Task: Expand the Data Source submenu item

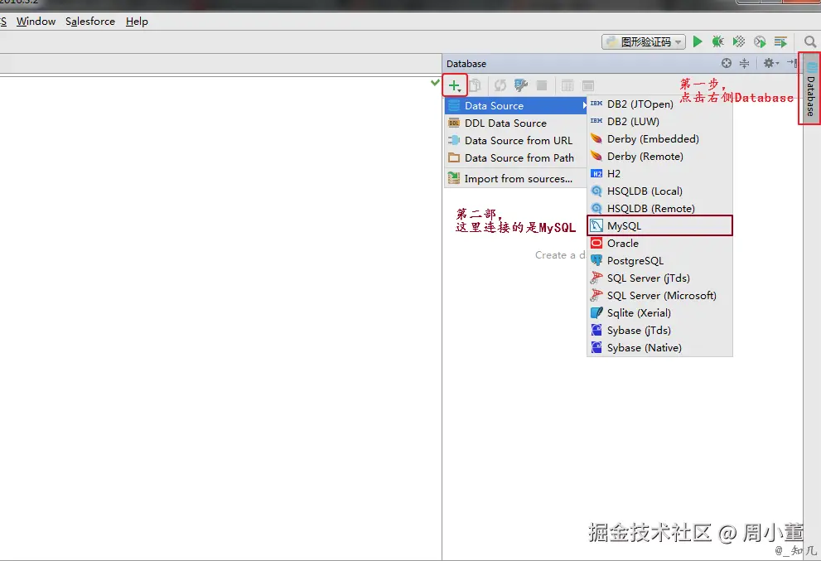Action: point(516,105)
